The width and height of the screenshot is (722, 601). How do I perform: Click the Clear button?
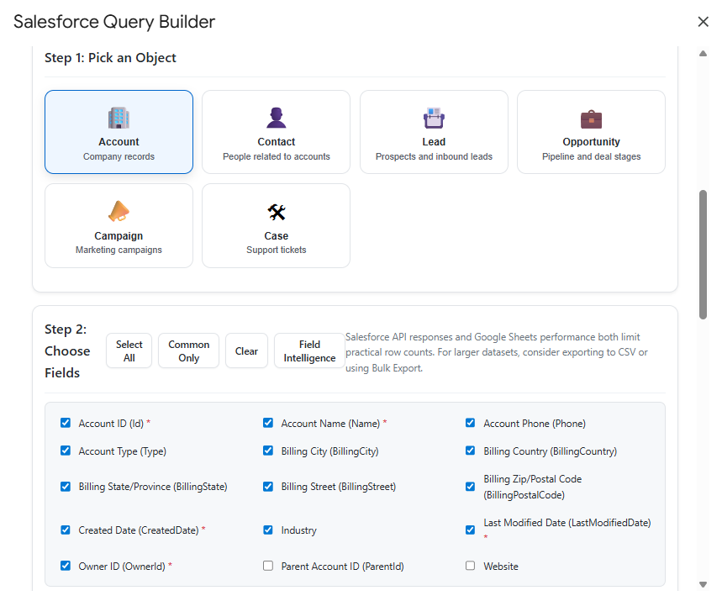(246, 351)
